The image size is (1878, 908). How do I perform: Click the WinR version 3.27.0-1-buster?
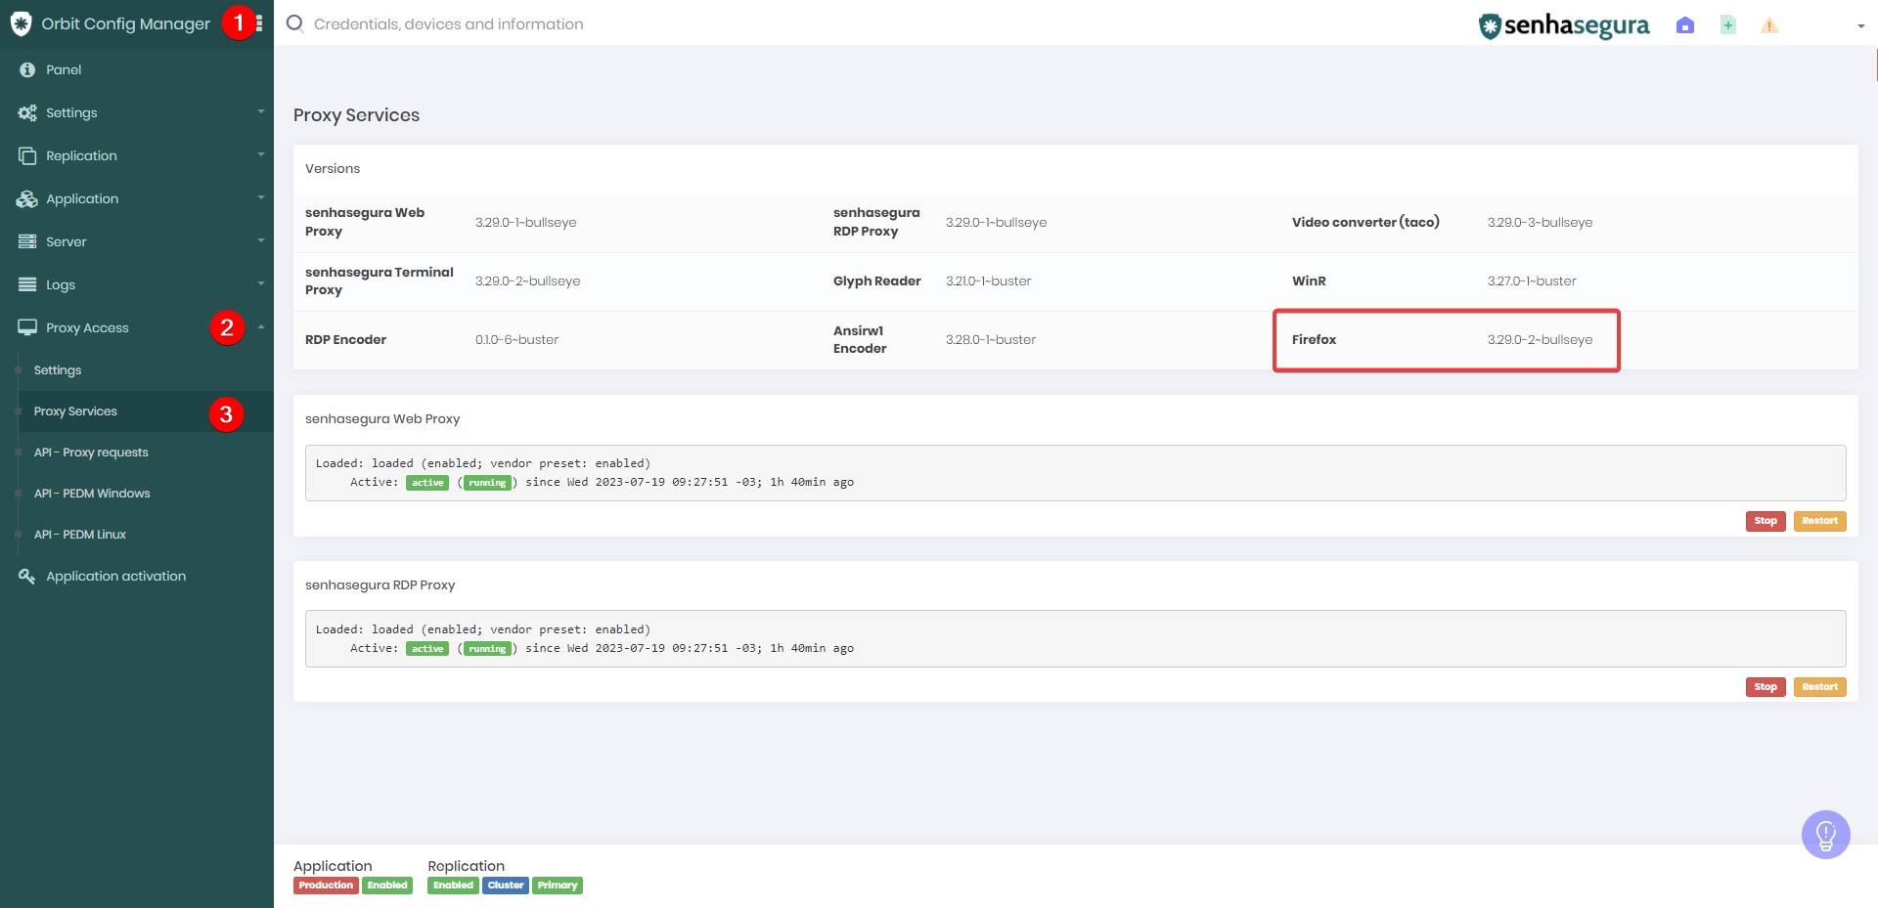1532,281
